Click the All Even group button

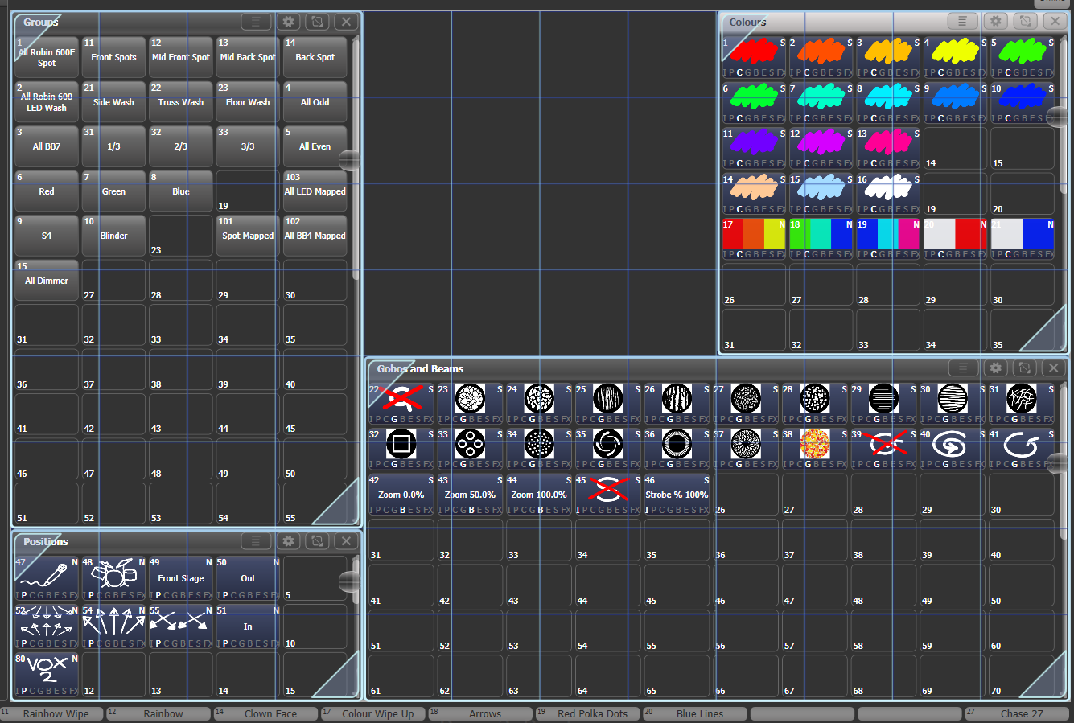315,146
